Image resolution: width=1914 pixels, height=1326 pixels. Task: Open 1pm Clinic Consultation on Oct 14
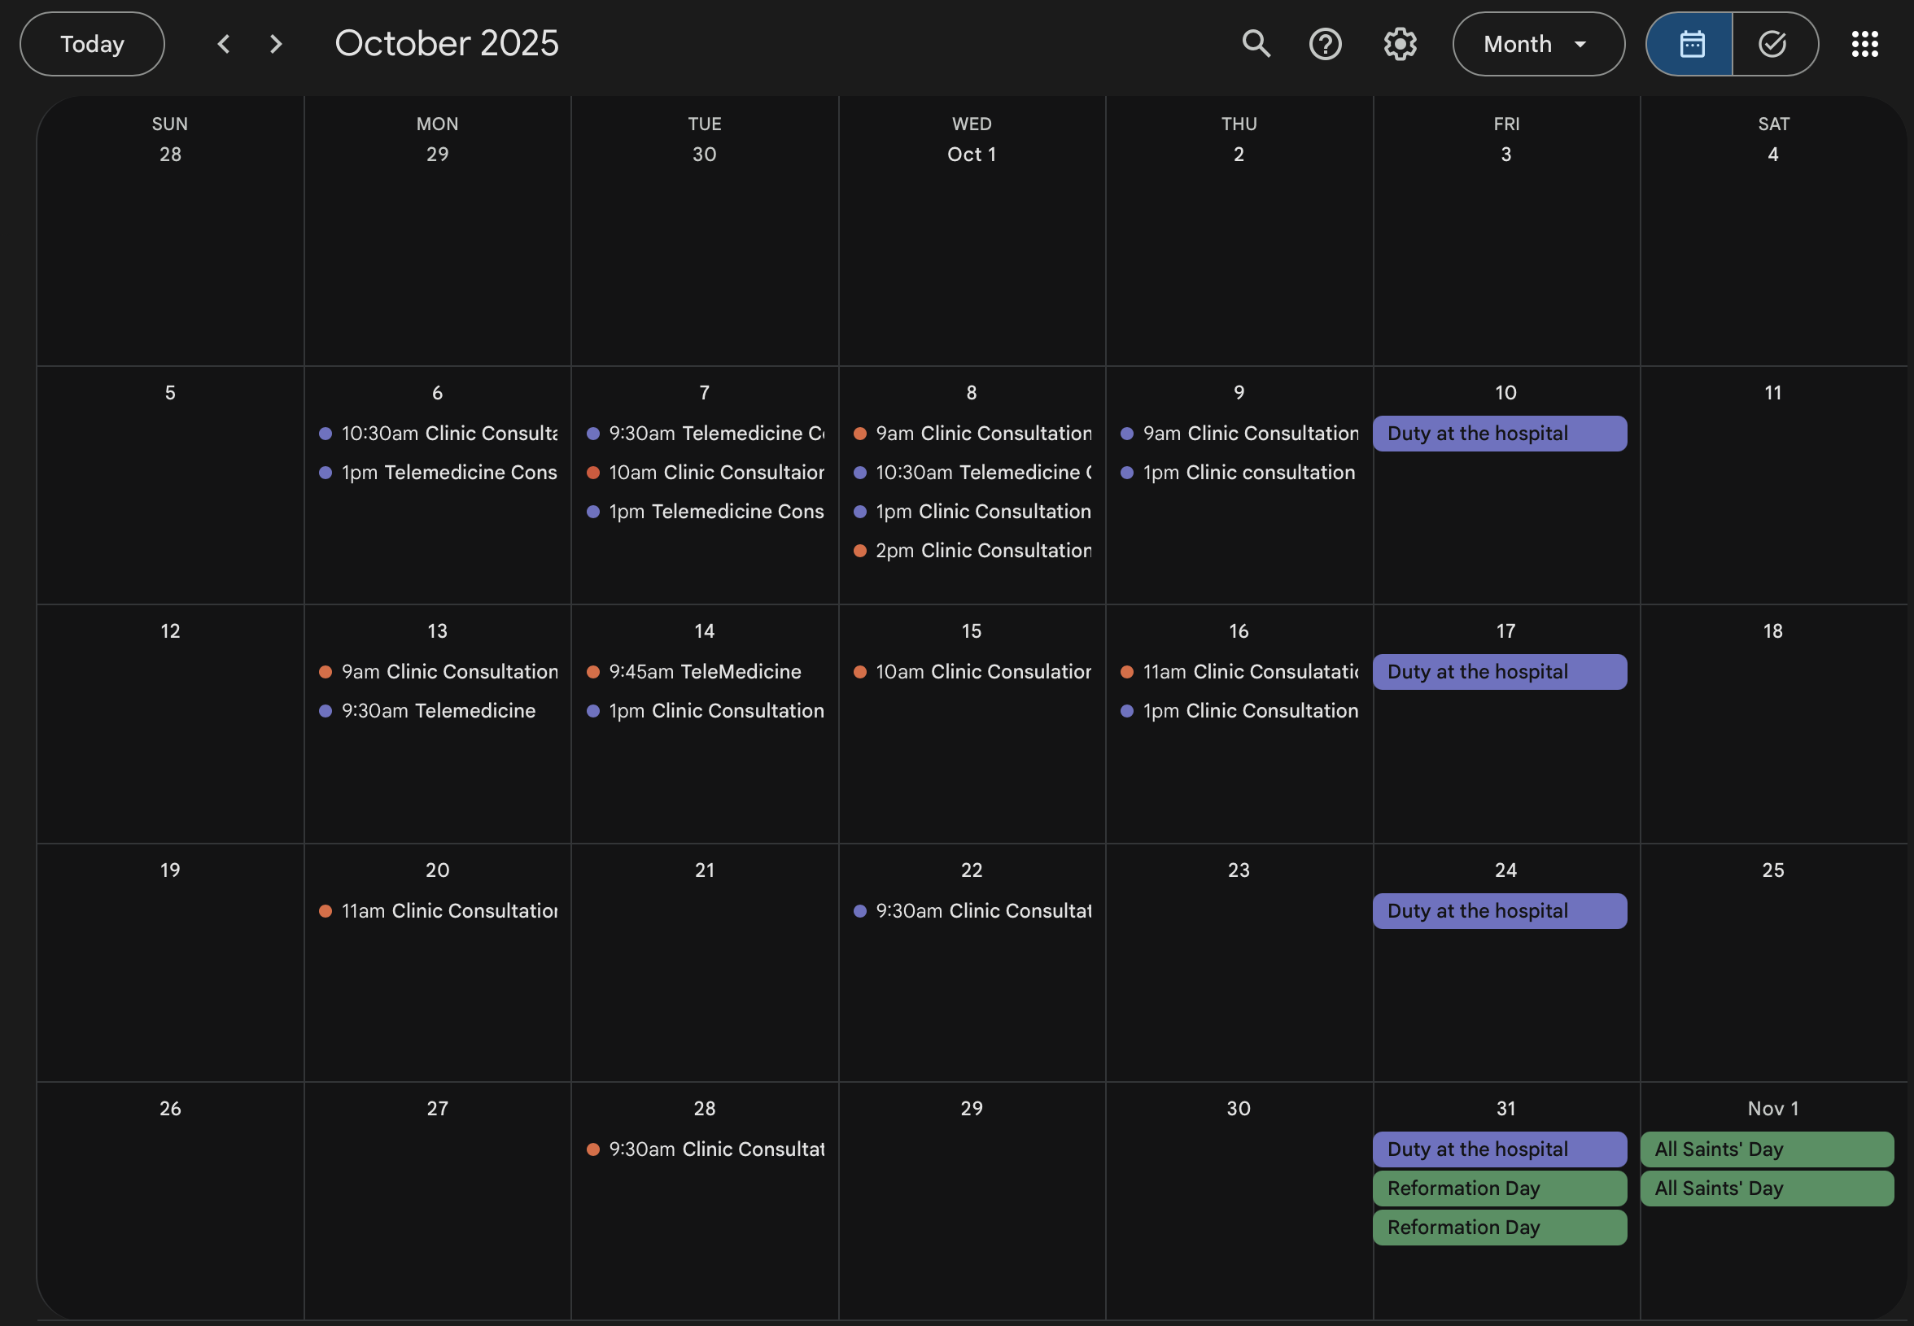[x=705, y=711]
